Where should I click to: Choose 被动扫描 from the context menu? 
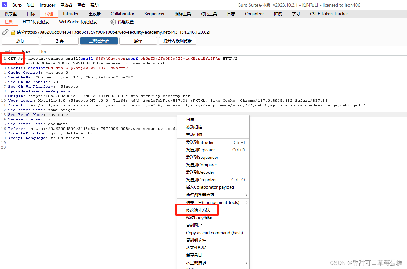point(213,127)
